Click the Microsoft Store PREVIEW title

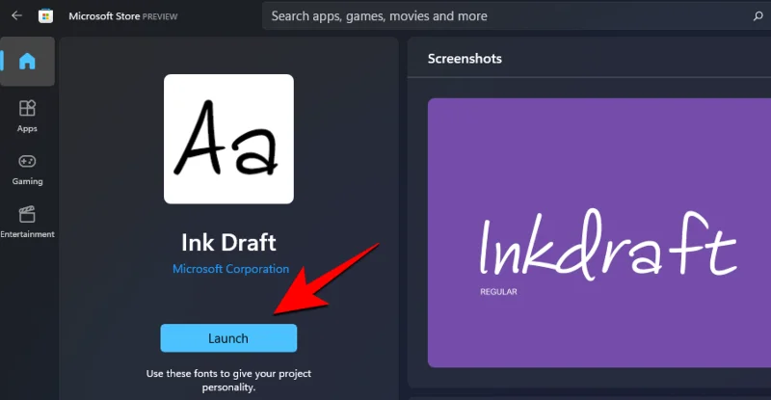(x=123, y=16)
